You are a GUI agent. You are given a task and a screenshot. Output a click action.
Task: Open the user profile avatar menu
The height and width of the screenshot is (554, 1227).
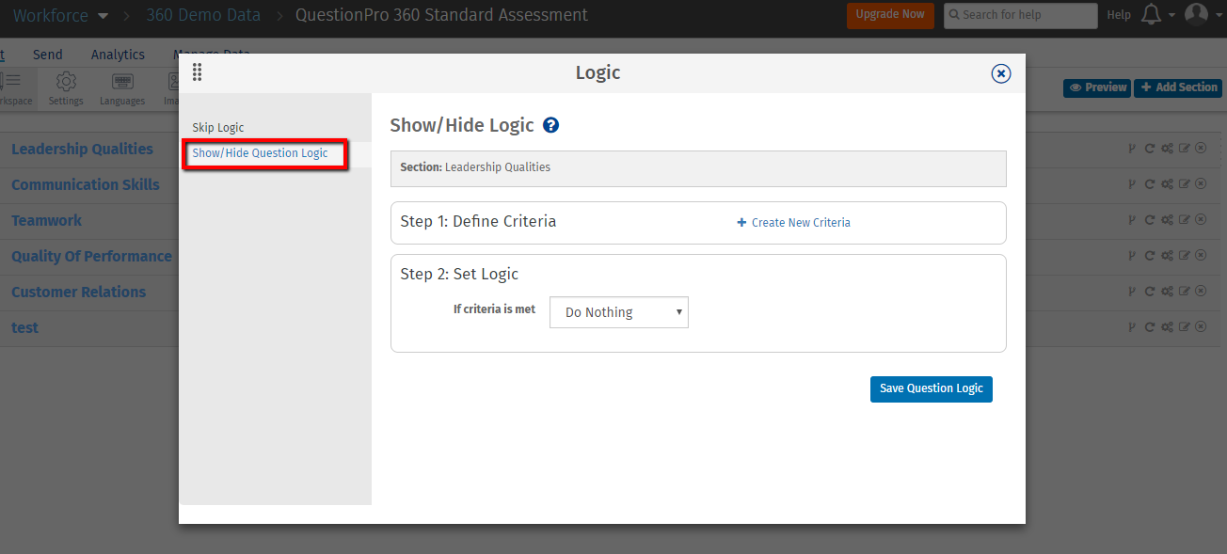1196,14
